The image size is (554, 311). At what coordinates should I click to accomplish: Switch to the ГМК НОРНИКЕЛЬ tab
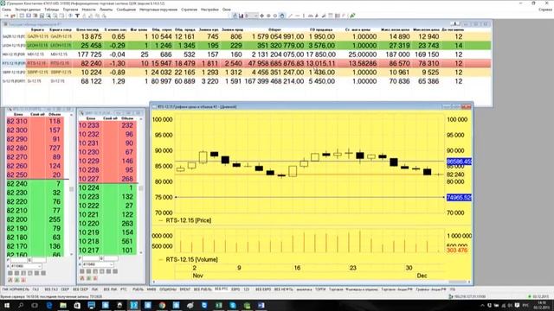15,289
